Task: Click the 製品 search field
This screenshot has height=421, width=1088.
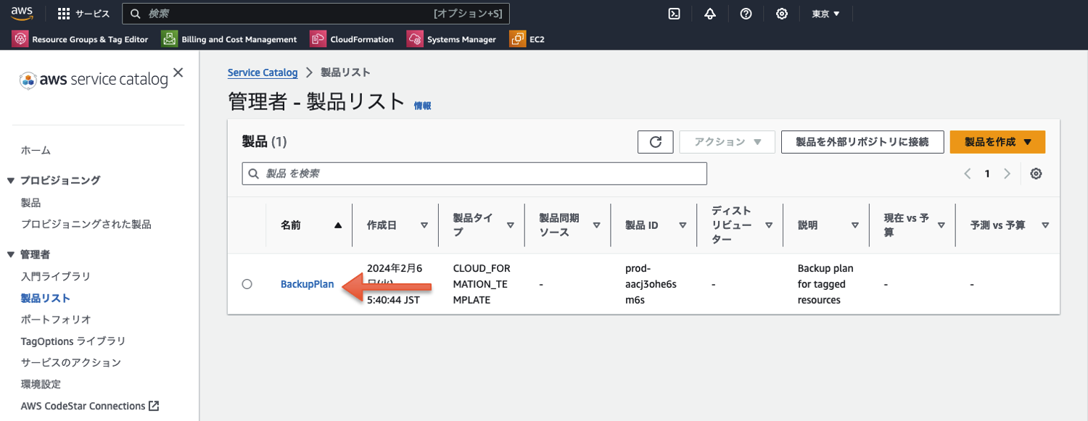Action: click(474, 173)
